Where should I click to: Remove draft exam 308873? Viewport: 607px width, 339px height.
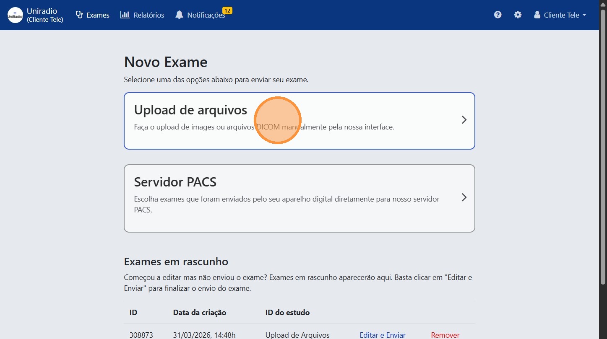coord(445,335)
